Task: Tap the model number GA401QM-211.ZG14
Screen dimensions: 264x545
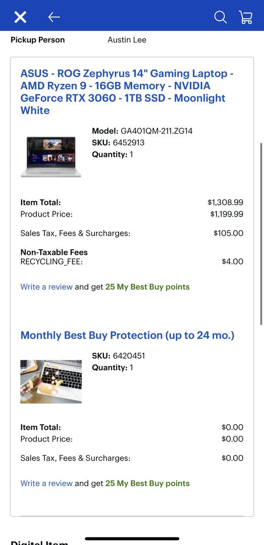Action: point(156,131)
